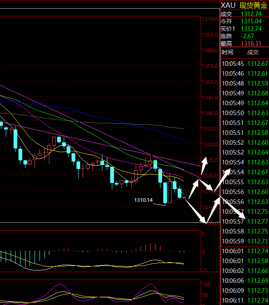Click the 1310.14 low price label on chart

click(144, 200)
